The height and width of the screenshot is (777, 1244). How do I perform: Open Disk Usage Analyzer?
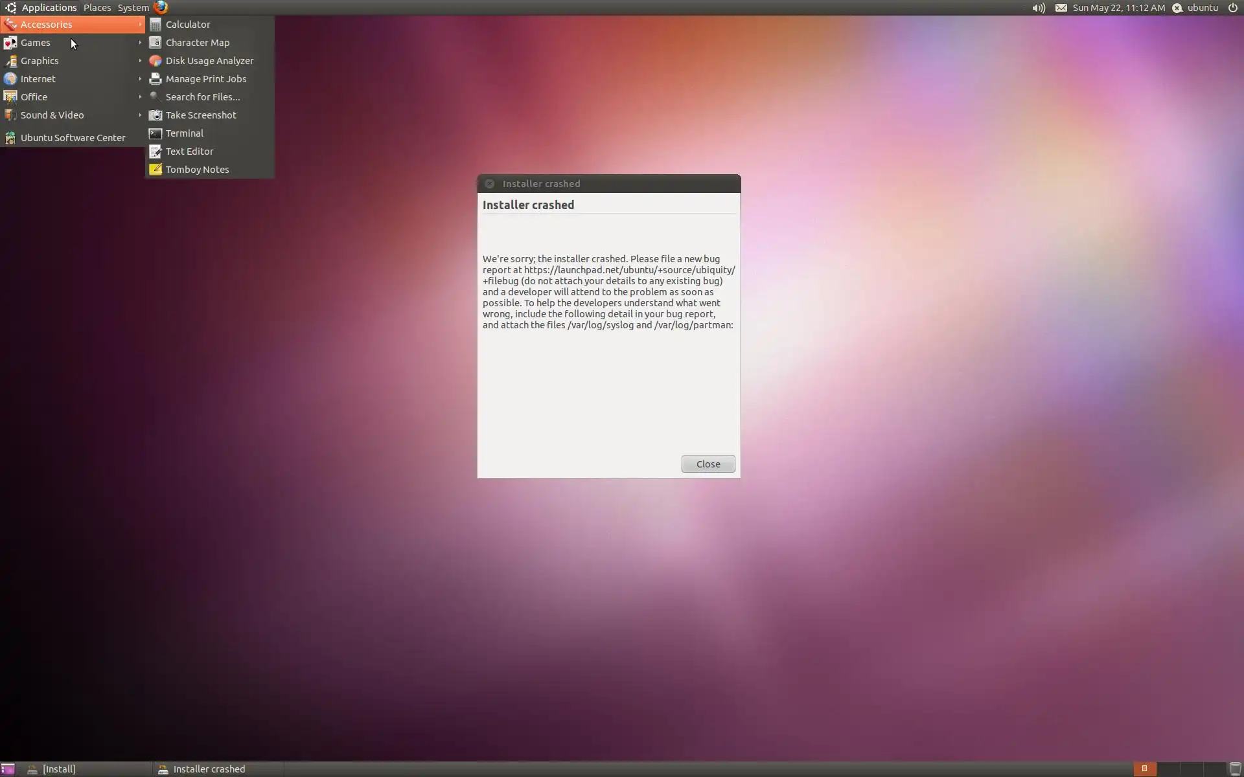(x=209, y=61)
